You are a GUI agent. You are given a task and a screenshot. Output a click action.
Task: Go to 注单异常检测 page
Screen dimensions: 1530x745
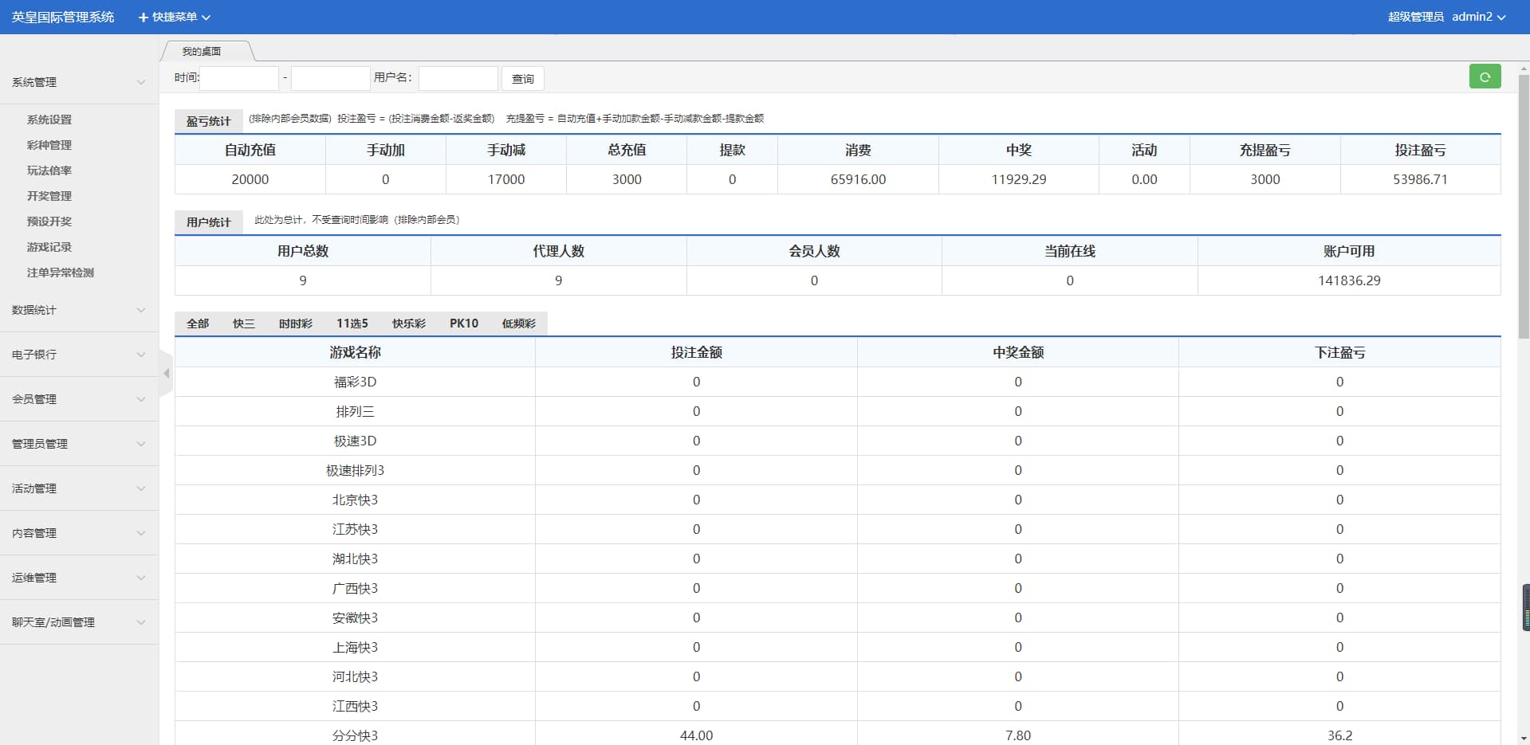pos(61,273)
